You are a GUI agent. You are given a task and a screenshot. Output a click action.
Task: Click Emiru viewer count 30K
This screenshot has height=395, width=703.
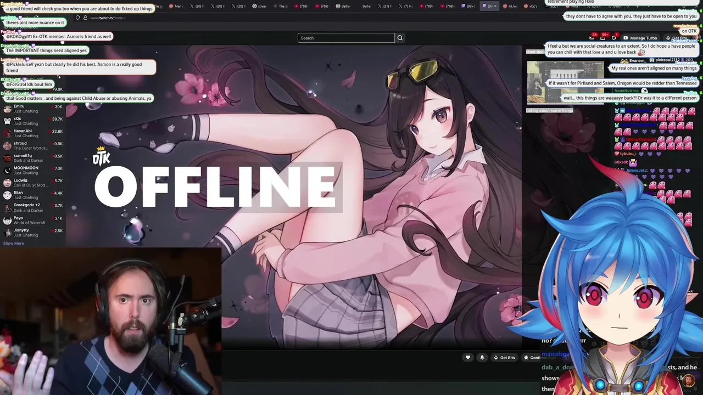(x=59, y=106)
